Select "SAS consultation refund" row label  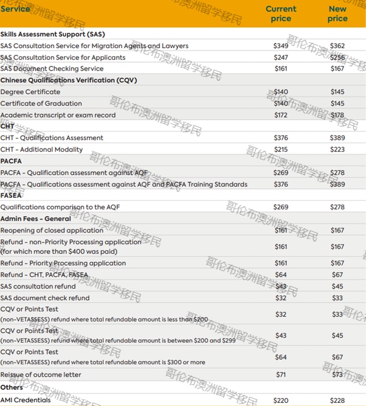tap(38, 286)
